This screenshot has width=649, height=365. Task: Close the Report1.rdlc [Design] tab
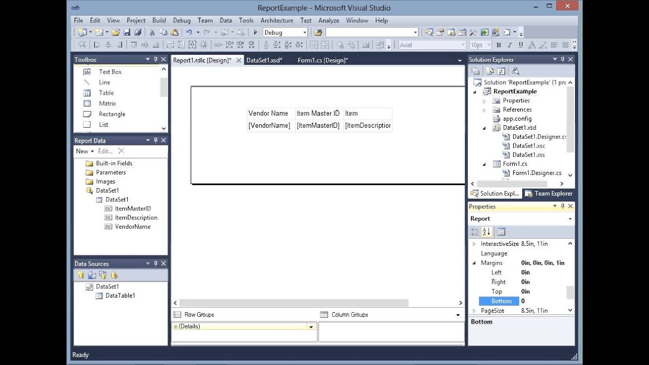(x=239, y=60)
